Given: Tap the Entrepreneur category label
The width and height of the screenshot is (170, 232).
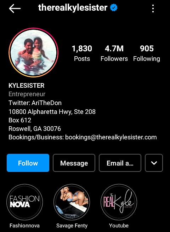Looking at the screenshot, I should click(27, 94).
